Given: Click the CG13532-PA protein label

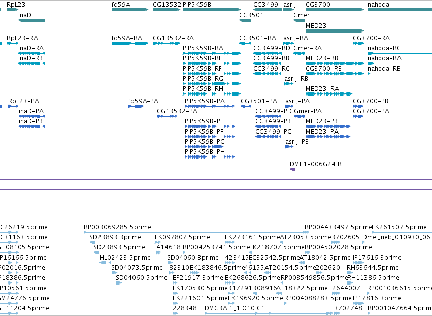Looking at the screenshot, I should (177, 111).
